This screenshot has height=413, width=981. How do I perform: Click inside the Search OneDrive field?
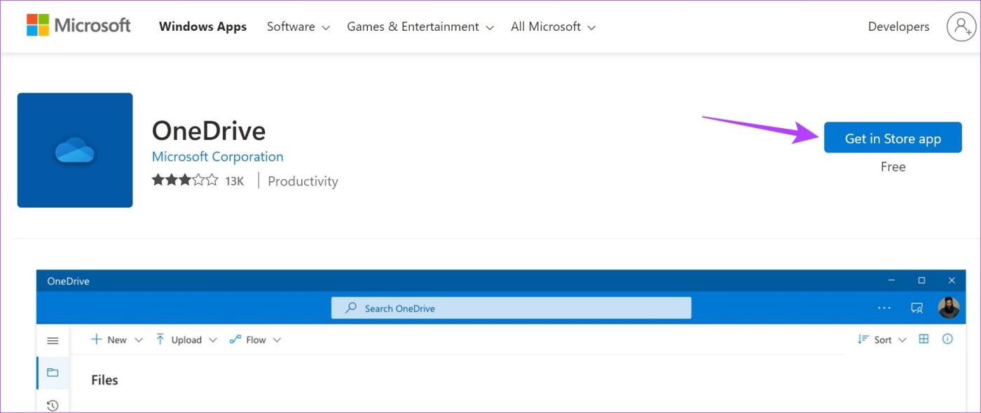tap(511, 307)
